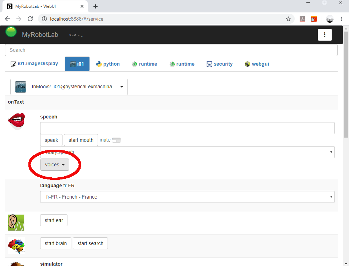The height and width of the screenshot is (266, 349).
Task: Click the MyRobotLab brand link
Action: click(x=40, y=35)
